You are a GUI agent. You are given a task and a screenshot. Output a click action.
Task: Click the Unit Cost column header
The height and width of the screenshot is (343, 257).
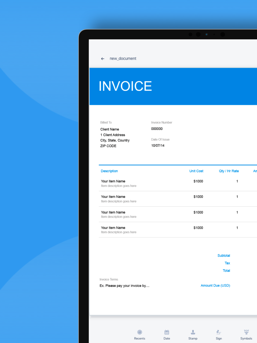pos(196,171)
